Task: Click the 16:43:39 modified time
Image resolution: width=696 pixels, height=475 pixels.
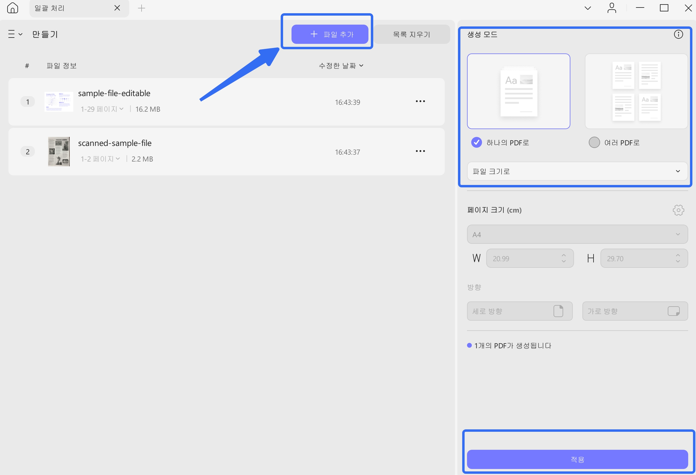Action: [348, 102]
